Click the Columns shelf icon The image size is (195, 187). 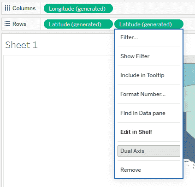[x=7, y=8]
